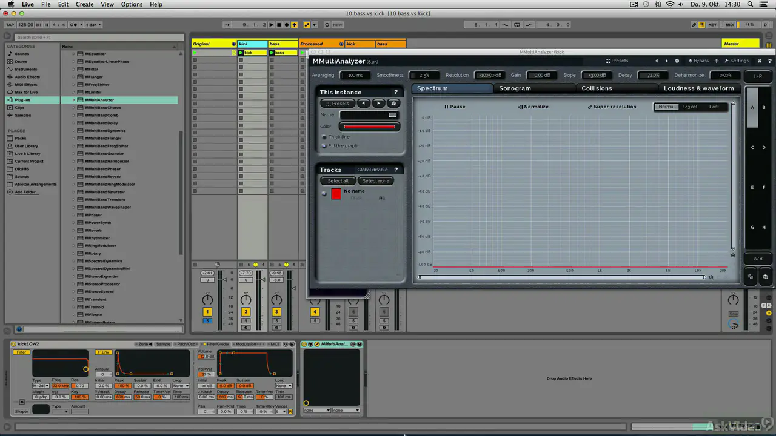Launch the kick clip in track two
Screen dimensions: 776x436
pyautogui.click(x=241, y=53)
